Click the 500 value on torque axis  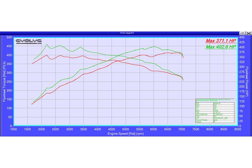click(x=9, y=37)
